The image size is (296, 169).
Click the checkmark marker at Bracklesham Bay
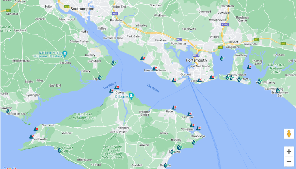click(278, 91)
